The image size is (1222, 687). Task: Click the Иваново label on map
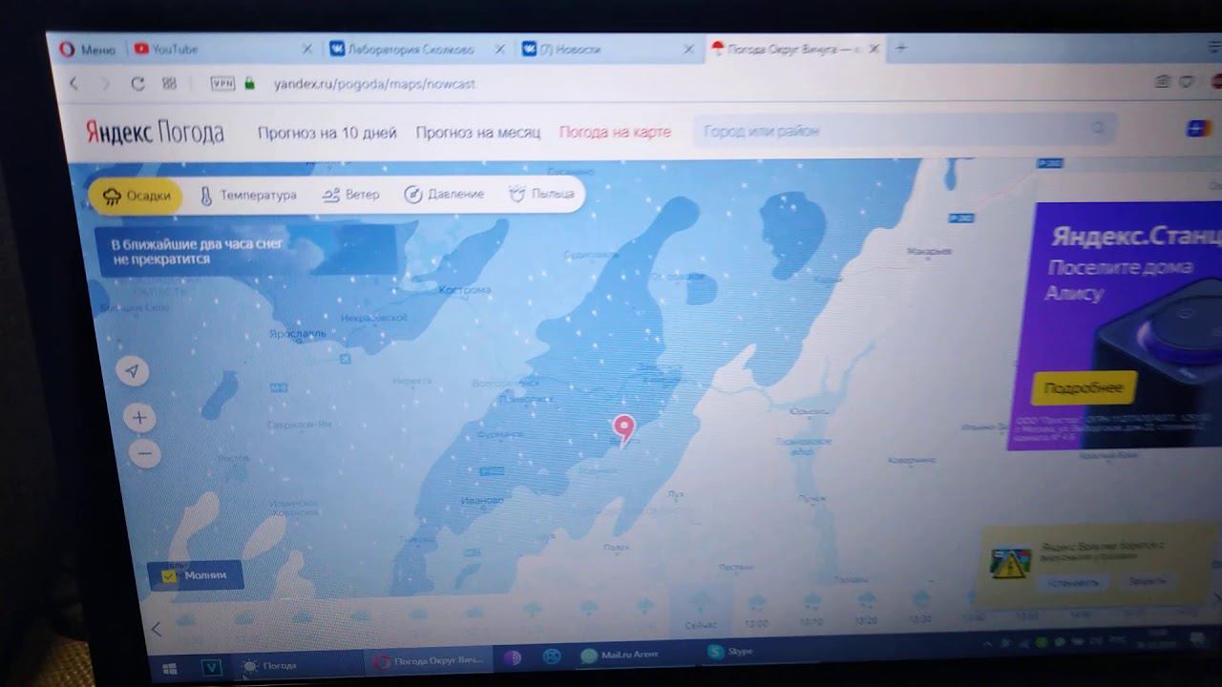coord(481,500)
